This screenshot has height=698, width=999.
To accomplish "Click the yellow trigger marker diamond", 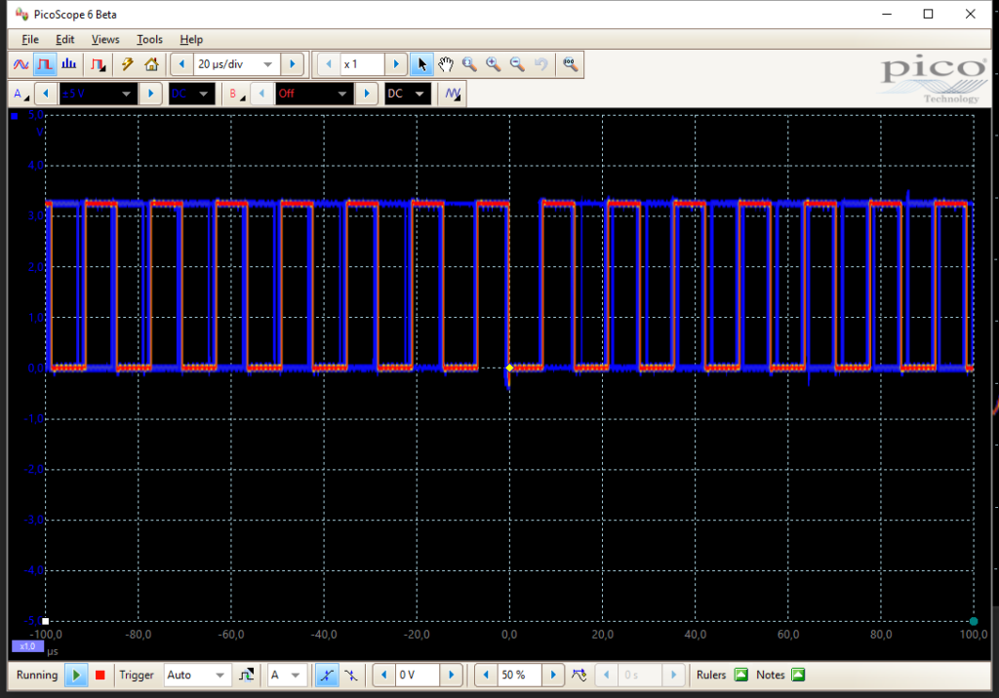I will (509, 368).
